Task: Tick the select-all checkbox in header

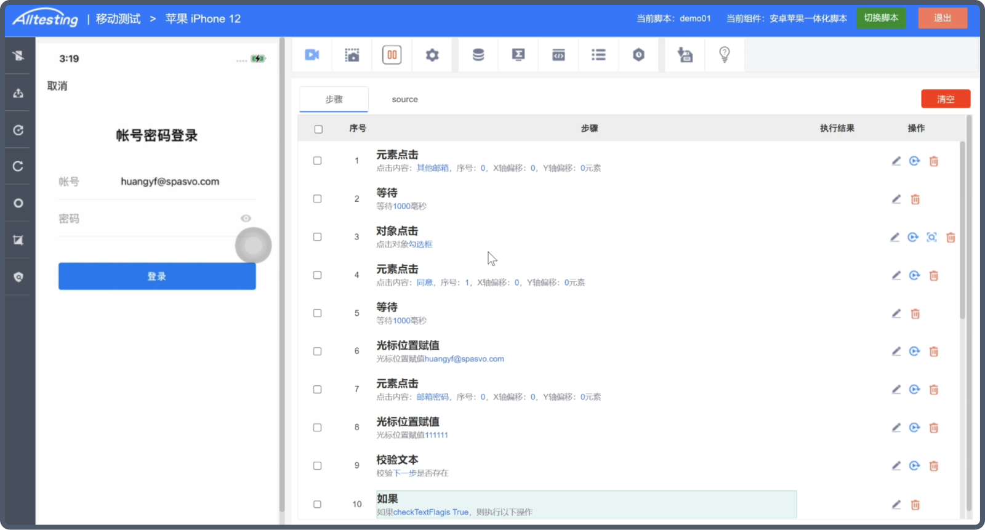Action: [x=318, y=129]
